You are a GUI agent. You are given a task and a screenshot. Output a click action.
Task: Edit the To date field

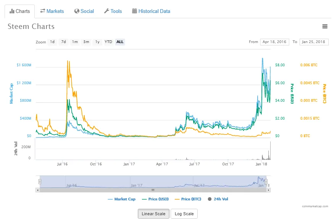click(313, 42)
